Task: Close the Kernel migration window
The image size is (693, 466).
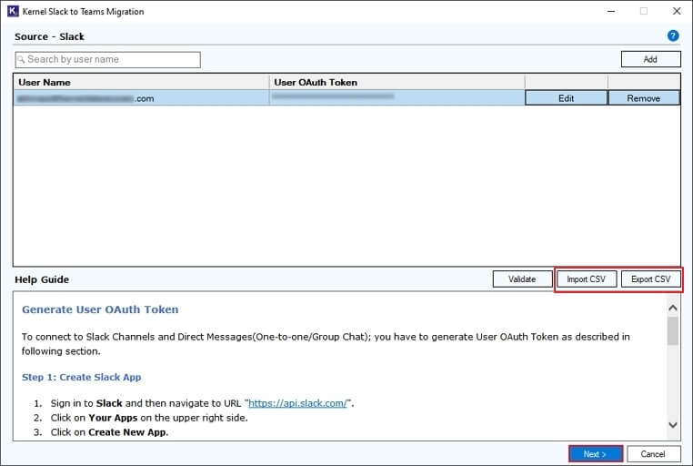Action: click(677, 11)
